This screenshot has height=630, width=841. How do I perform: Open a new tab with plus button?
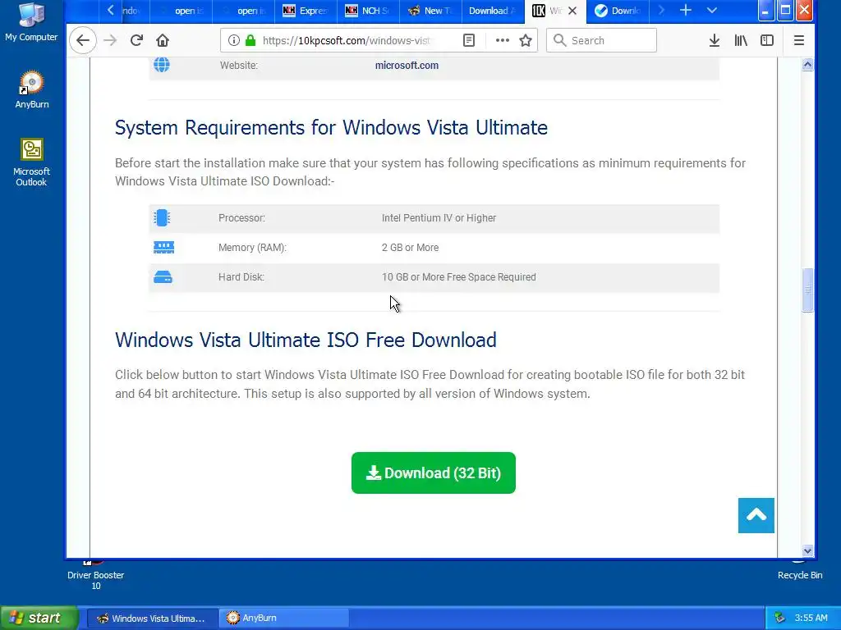(686, 10)
